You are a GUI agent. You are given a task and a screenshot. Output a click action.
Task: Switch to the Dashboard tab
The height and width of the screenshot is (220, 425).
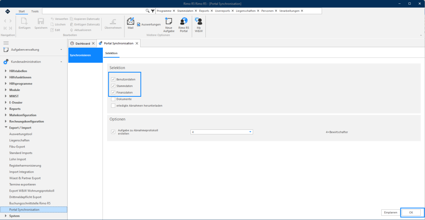click(83, 43)
